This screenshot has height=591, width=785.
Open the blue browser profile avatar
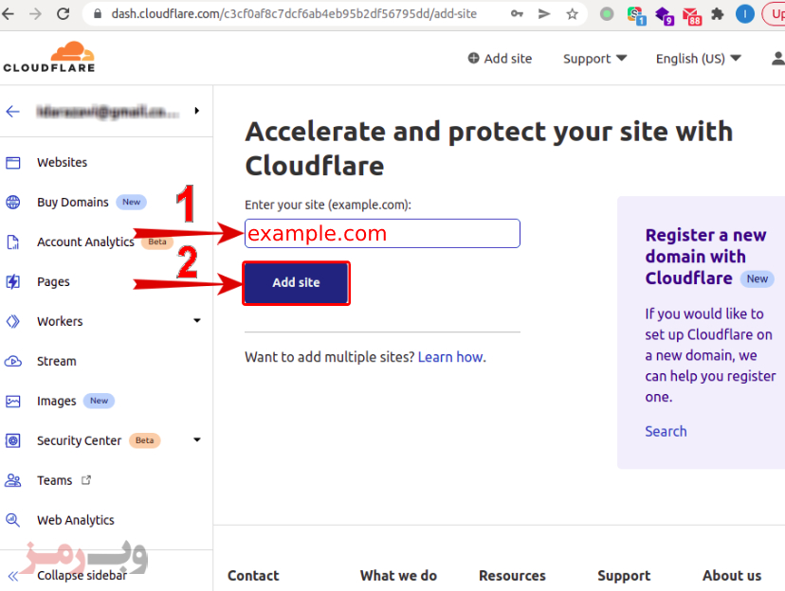coord(745,14)
